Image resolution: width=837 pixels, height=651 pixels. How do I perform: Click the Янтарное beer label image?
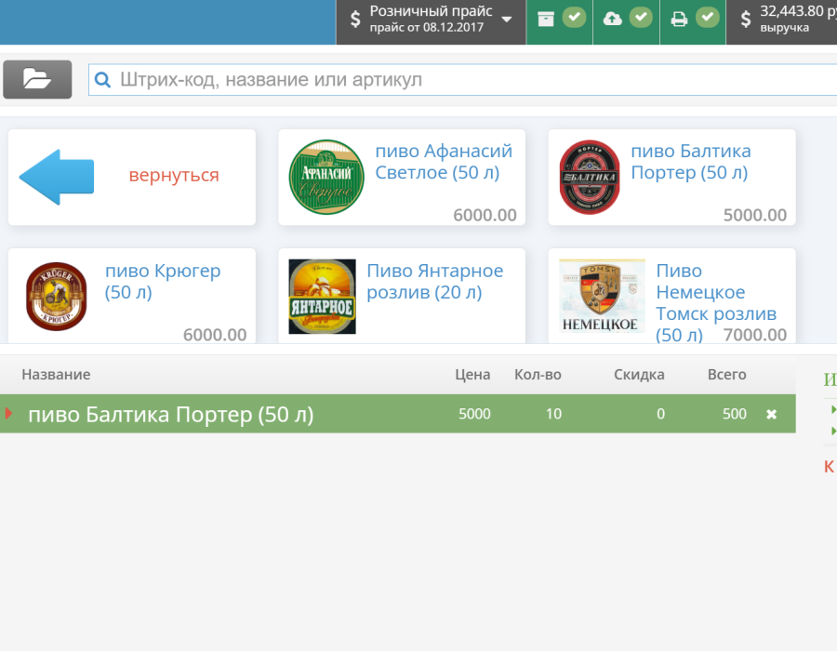322,297
